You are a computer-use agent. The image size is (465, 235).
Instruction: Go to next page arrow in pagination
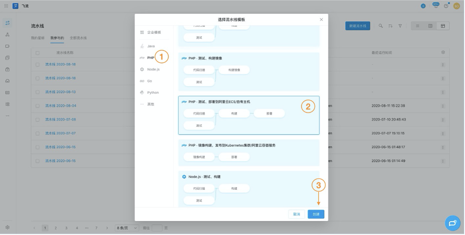(107, 228)
